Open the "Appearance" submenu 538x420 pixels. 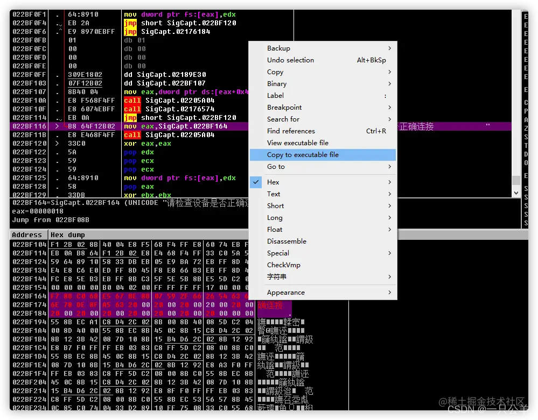point(286,292)
